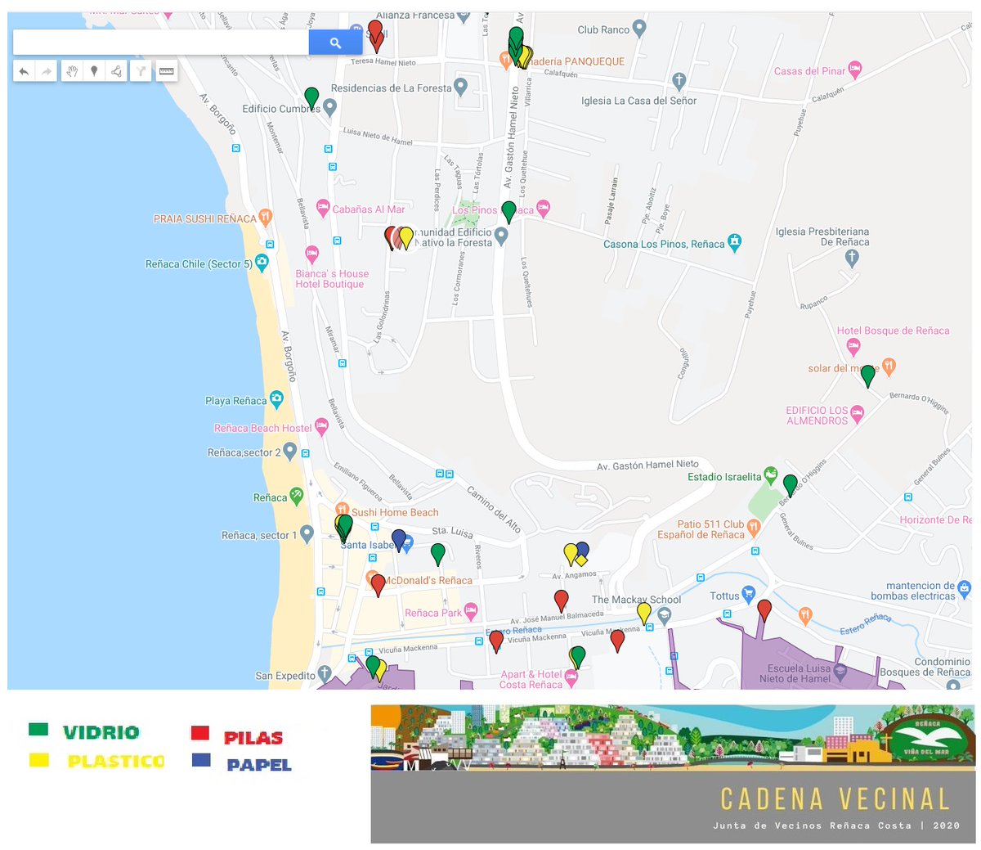Image resolution: width=981 pixels, height=850 pixels.
Task: Click the yellow pin near The Mackay School
Action: pos(644,613)
